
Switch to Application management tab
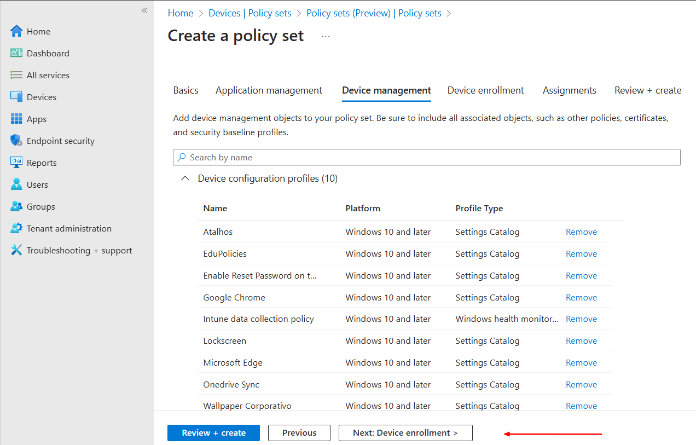point(269,90)
